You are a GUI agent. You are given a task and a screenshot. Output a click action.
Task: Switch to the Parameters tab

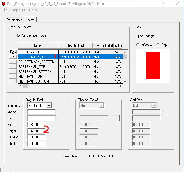pos(14,20)
